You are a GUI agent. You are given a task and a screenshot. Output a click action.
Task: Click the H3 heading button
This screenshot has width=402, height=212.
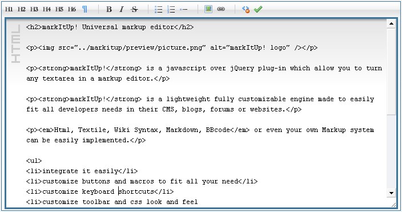(x=34, y=10)
